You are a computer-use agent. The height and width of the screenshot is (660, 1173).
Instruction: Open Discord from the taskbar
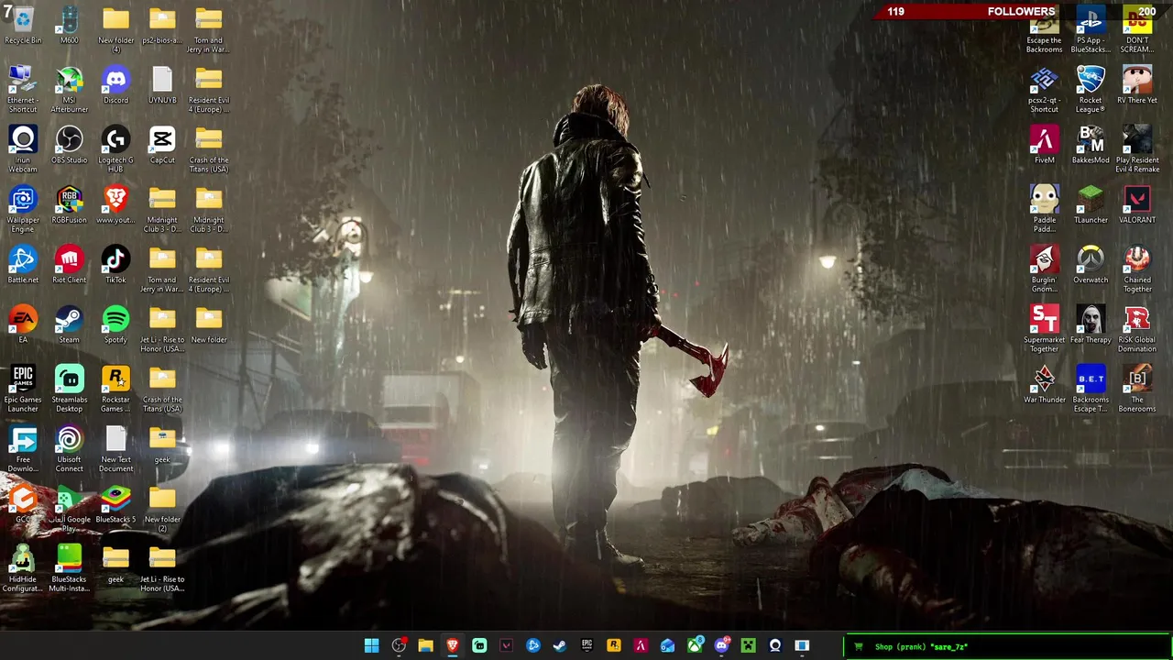721,645
